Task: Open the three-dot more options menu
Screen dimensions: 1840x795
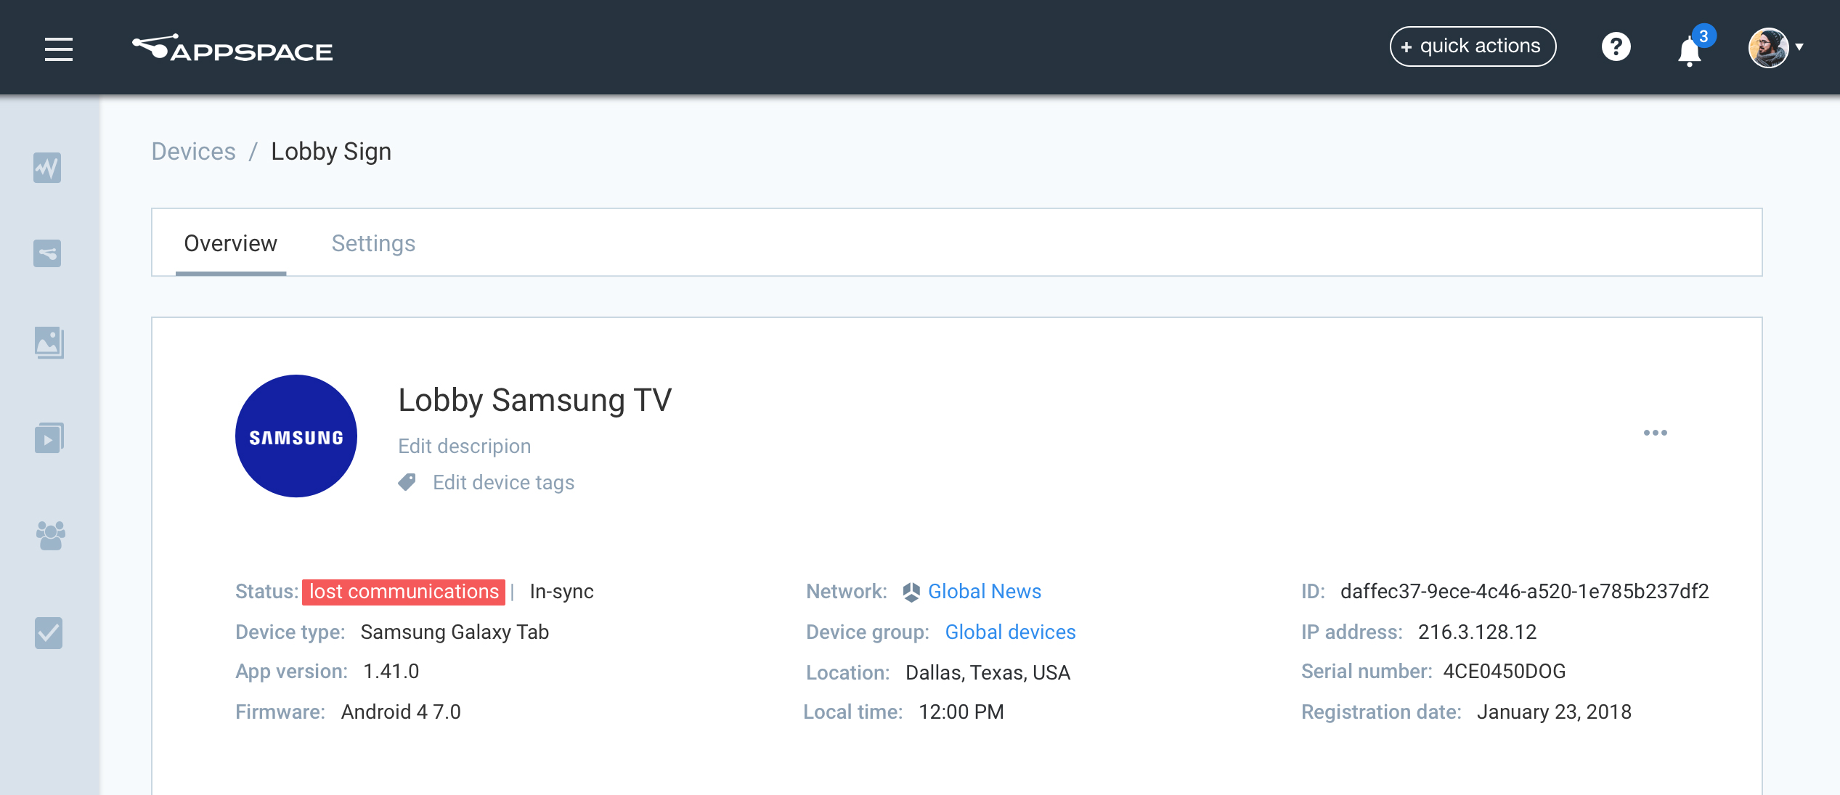Action: [1655, 433]
